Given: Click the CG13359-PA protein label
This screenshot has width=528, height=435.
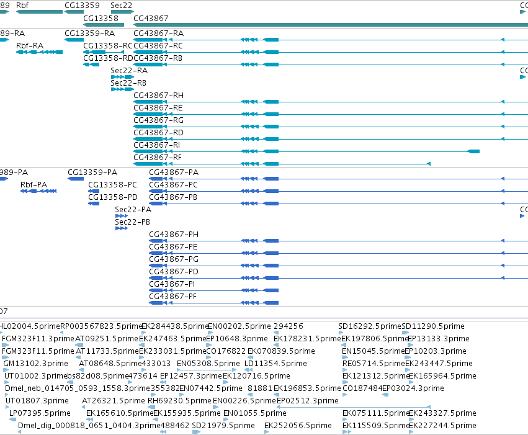Looking at the screenshot, I should tap(92, 173).
